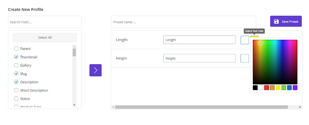Viewport: 309px width, 125px height.
Task: Pick the green preset color swatch
Action: tap(284, 88)
